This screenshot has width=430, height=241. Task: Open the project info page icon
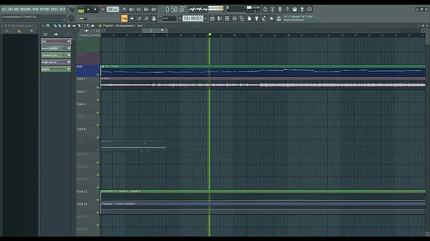tap(249, 18)
